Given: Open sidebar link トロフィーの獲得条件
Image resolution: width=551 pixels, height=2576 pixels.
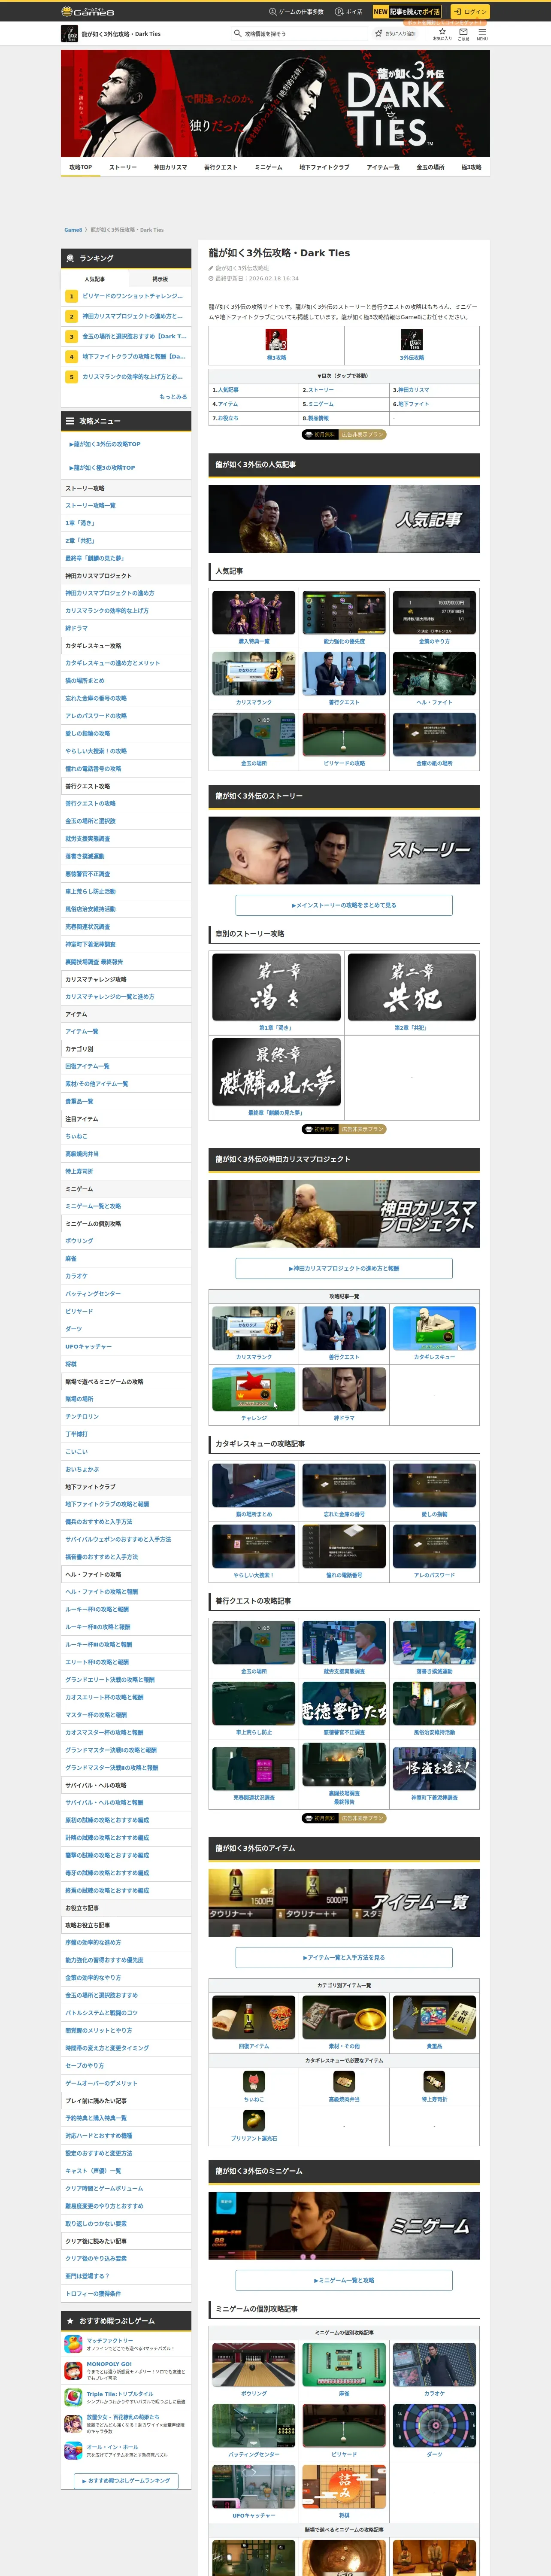Looking at the screenshot, I should click(x=93, y=2294).
